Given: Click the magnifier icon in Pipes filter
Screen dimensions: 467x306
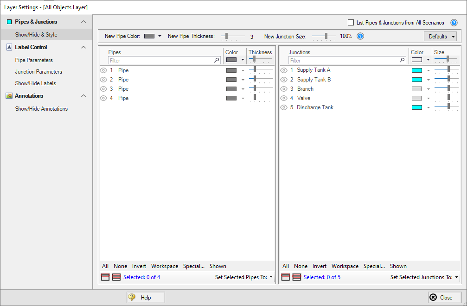Looking at the screenshot, I should coord(217,60).
